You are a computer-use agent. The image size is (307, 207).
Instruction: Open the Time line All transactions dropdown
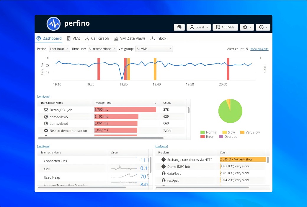(102, 49)
